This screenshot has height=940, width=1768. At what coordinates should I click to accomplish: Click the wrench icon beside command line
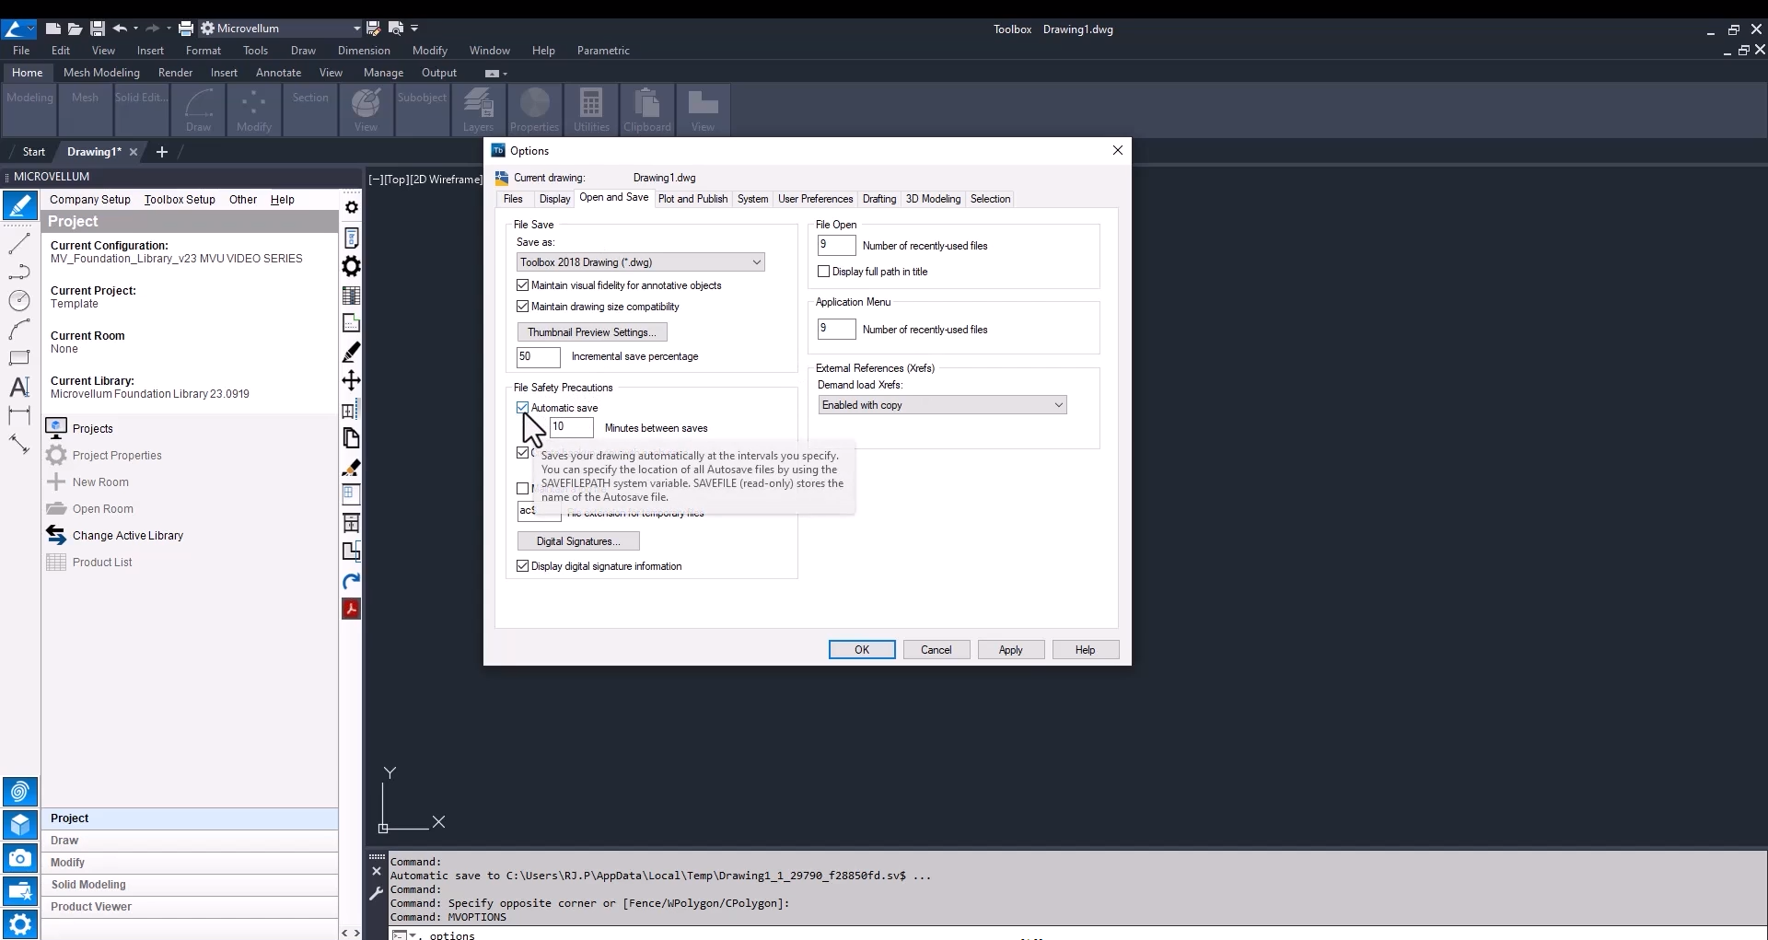(376, 893)
